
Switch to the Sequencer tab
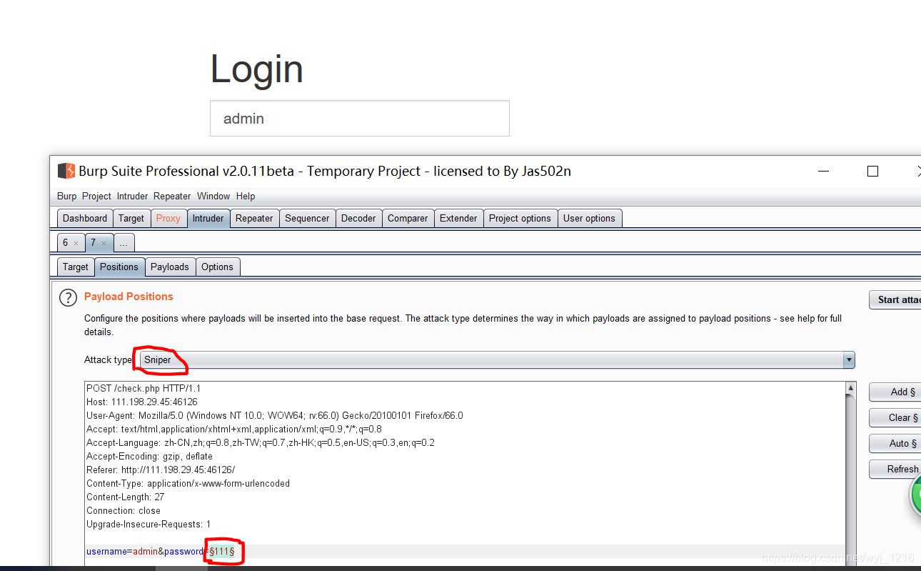coord(307,218)
